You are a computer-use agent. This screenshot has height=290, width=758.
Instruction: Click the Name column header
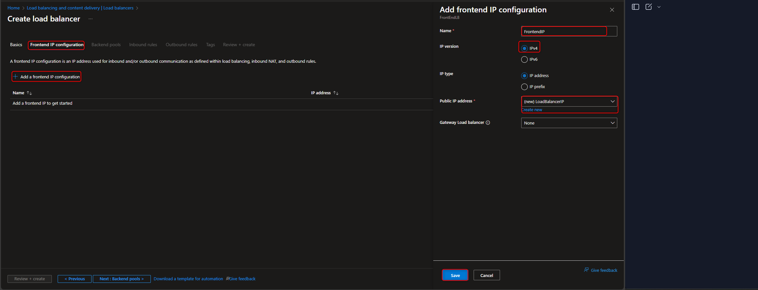[18, 93]
